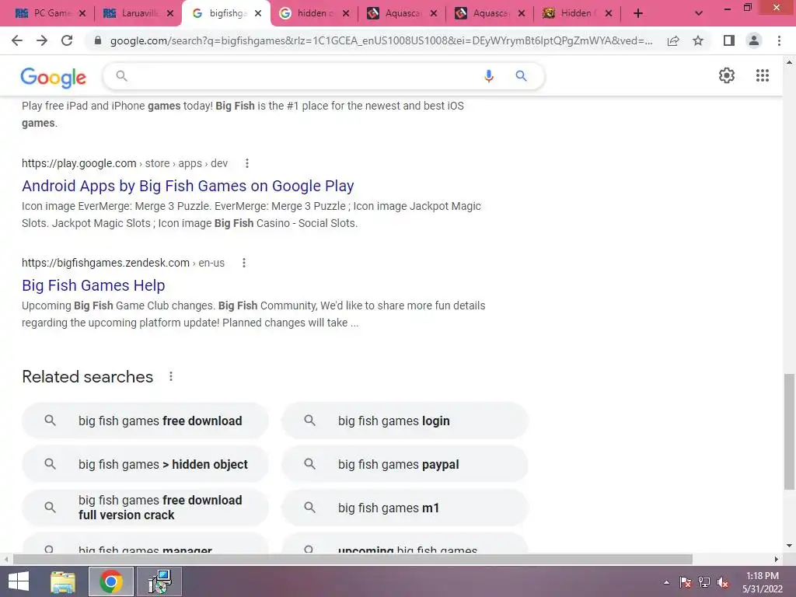Reload the current page
This screenshot has height=597, width=796.
[x=67, y=40]
